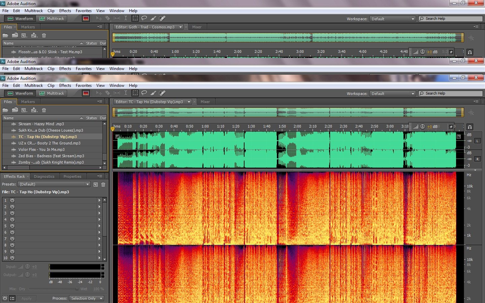485x303 pixels.
Task: Select the Time Selection tool in front window
Action: [126, 93]
